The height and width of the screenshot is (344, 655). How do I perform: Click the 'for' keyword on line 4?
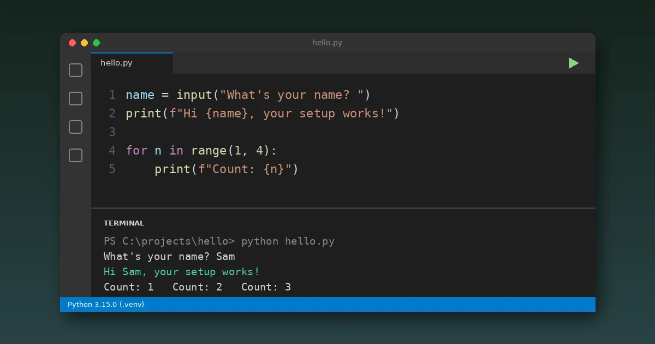[136, 151]
